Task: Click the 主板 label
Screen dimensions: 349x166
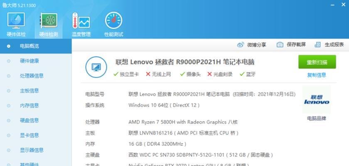Action: tap(90, 133)
